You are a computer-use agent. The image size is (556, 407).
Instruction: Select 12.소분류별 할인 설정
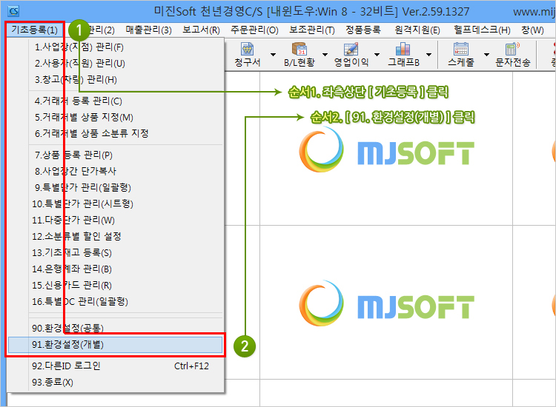coord(116,236)
